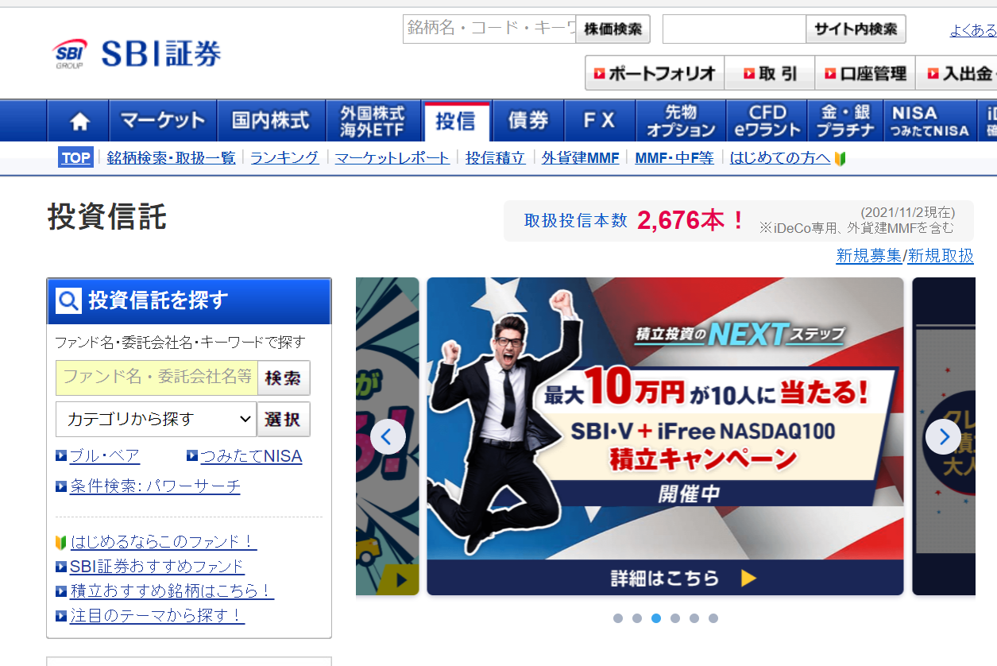Select the fourth carousel dot
Viewport: 997px width, 666px height.
[675, 618]
